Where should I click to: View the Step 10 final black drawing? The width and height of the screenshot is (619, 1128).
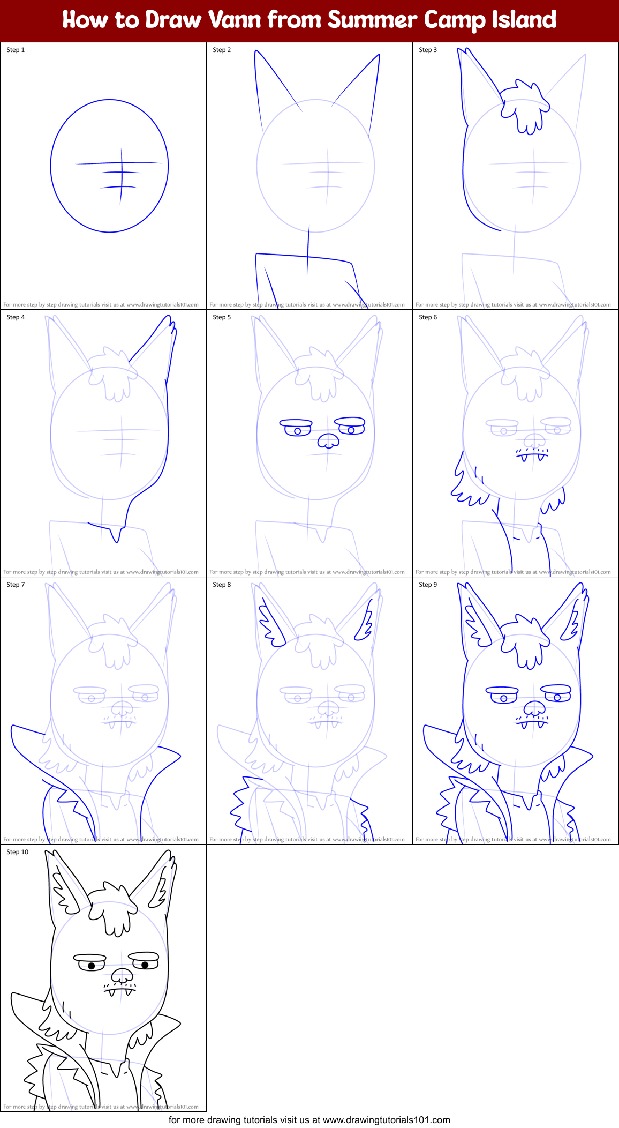point(103,978)
